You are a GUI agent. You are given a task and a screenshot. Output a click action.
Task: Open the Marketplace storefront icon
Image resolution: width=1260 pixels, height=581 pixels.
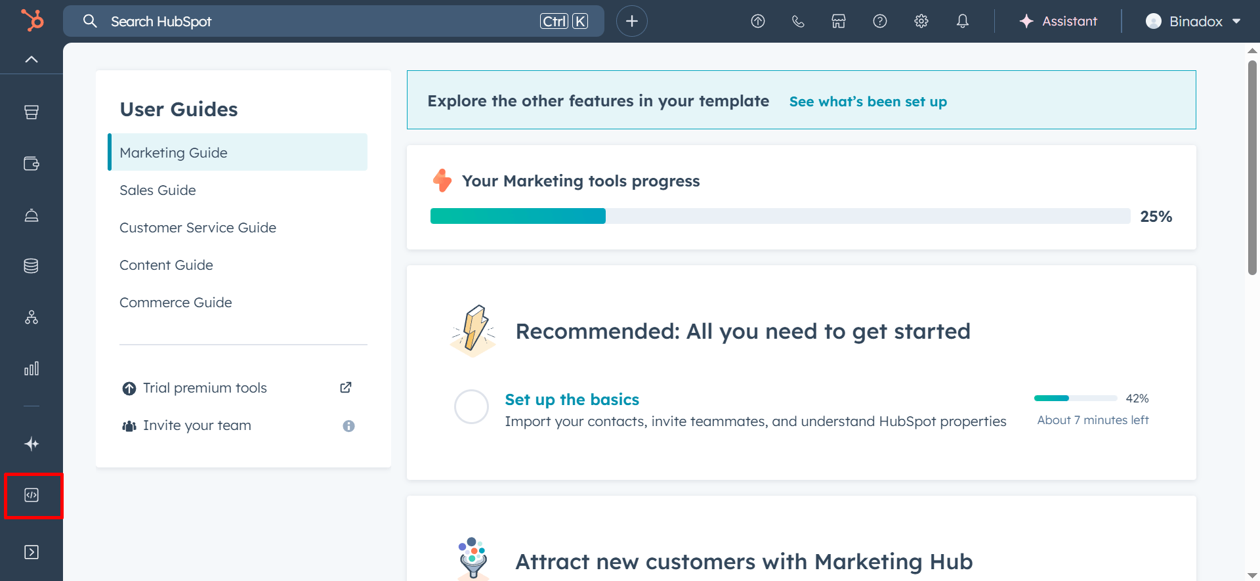click(x=839, y=22)
